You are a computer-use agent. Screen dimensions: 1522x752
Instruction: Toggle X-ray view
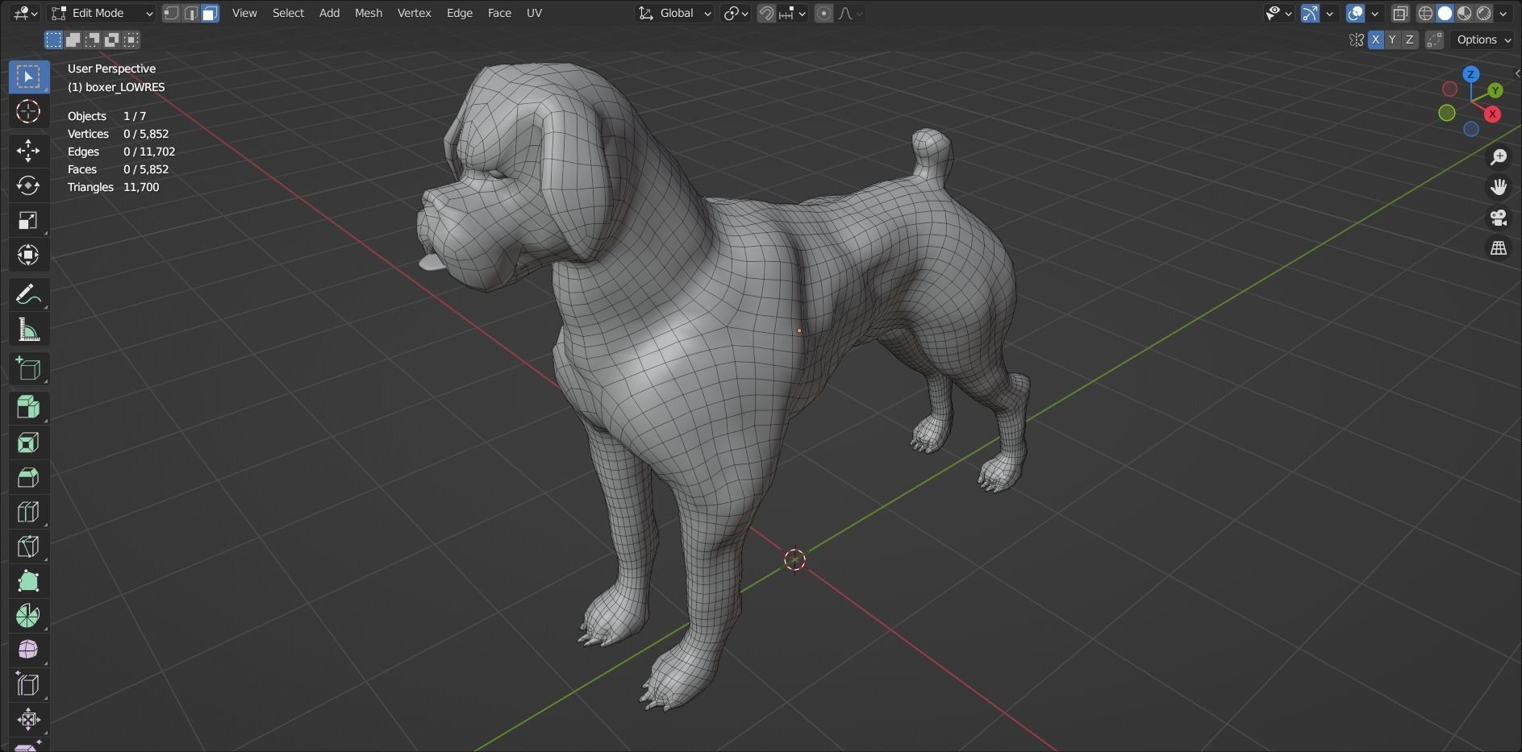pos(1400,13)
